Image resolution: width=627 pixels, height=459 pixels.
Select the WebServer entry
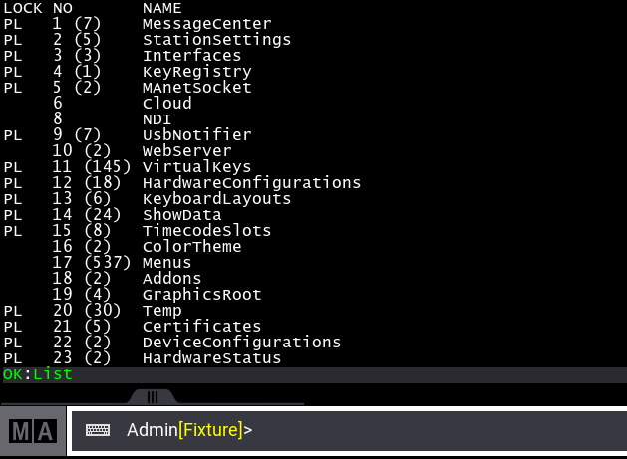tap(187, 151)
